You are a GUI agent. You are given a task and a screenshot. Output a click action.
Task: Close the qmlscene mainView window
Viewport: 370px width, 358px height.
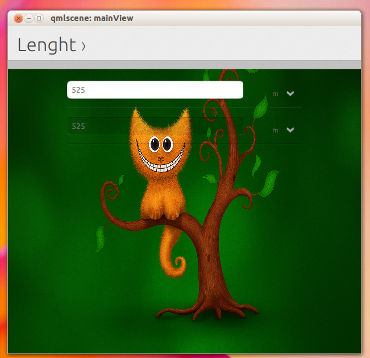tap(18, 18)
